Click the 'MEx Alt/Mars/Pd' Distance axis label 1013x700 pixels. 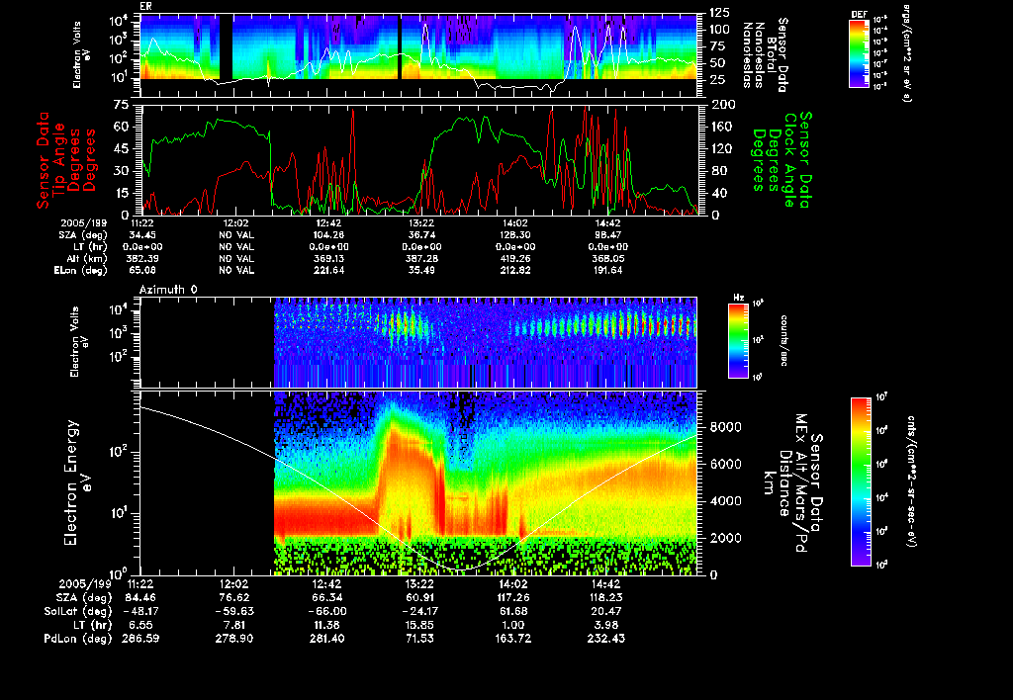pos(800,483)
